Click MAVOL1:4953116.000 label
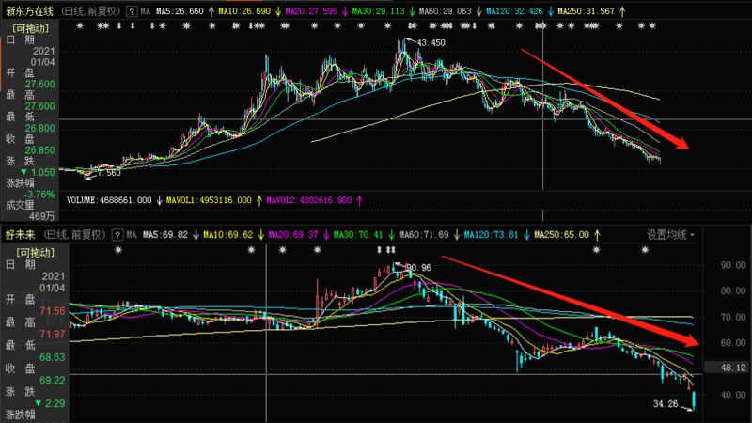 [209, 200]
